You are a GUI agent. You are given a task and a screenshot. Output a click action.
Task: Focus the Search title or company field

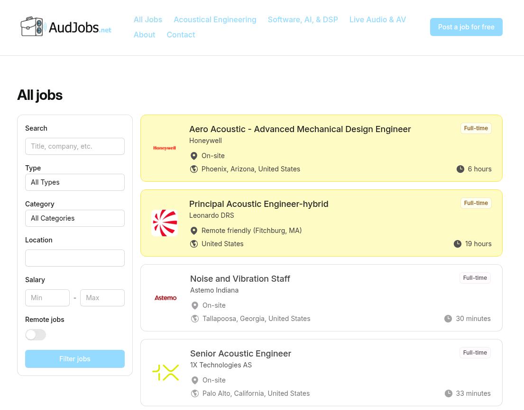click(75, 146)
